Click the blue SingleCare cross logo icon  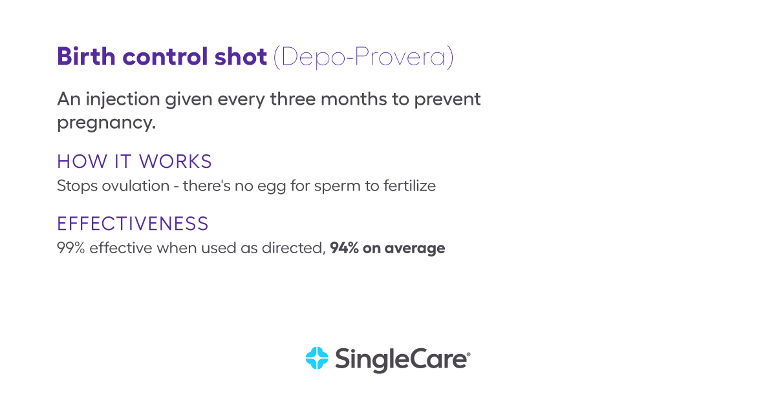[318, 358]
